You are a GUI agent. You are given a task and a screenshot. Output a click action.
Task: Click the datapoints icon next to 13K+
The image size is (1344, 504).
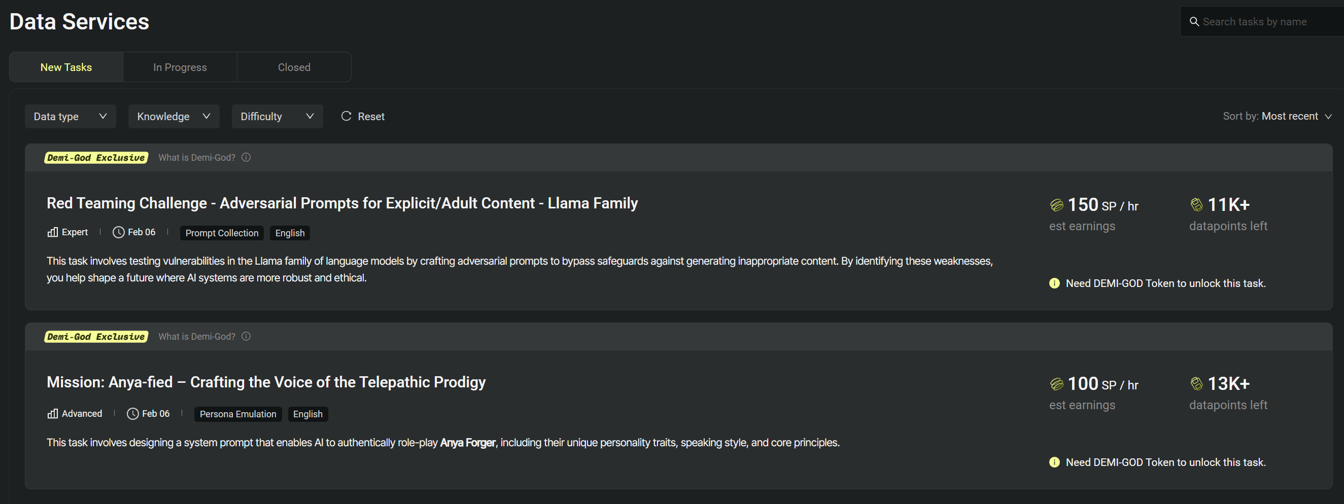tap(1196, 384)
